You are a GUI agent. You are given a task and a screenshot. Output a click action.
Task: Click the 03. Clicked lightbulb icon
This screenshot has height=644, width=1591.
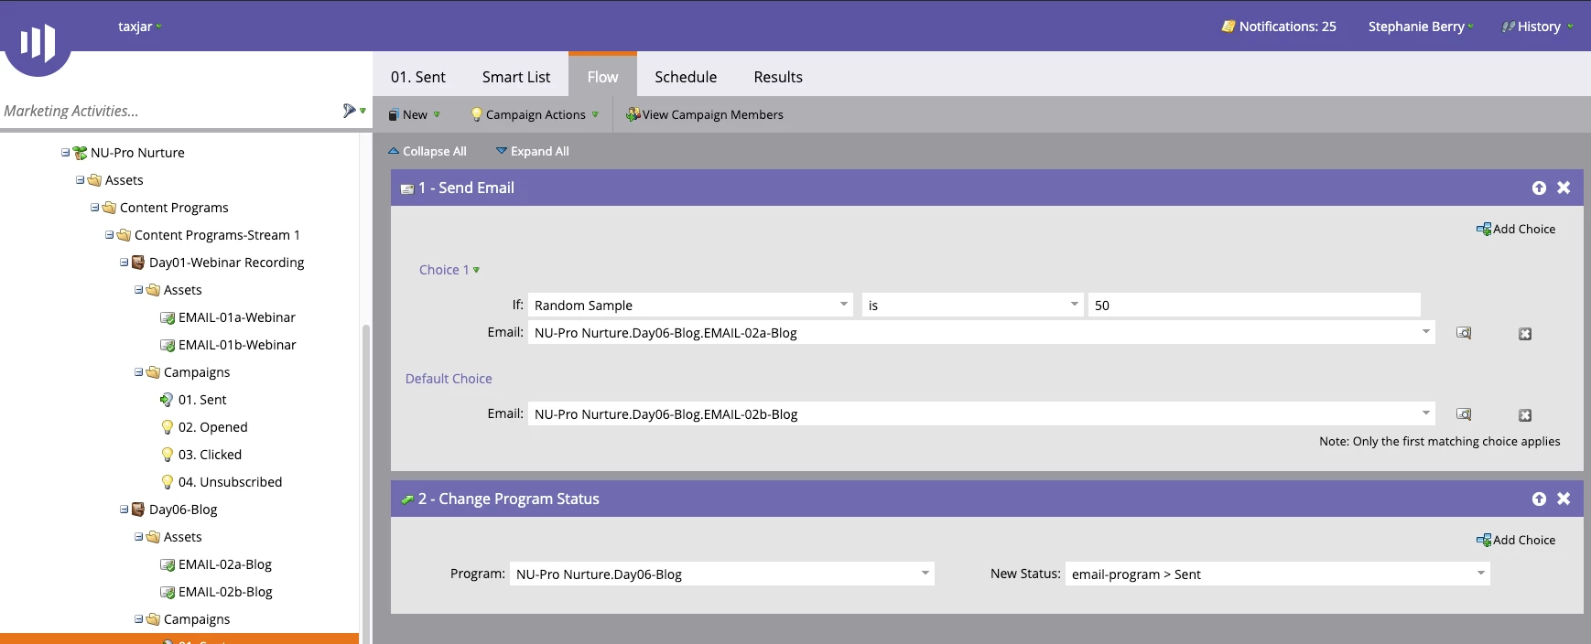(x=168, y=455)
